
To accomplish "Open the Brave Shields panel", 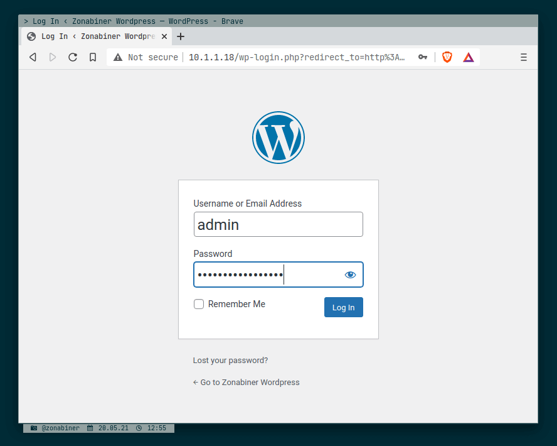I will coord(447,57).
